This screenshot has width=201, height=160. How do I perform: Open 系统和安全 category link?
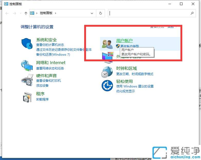point(46,40)
